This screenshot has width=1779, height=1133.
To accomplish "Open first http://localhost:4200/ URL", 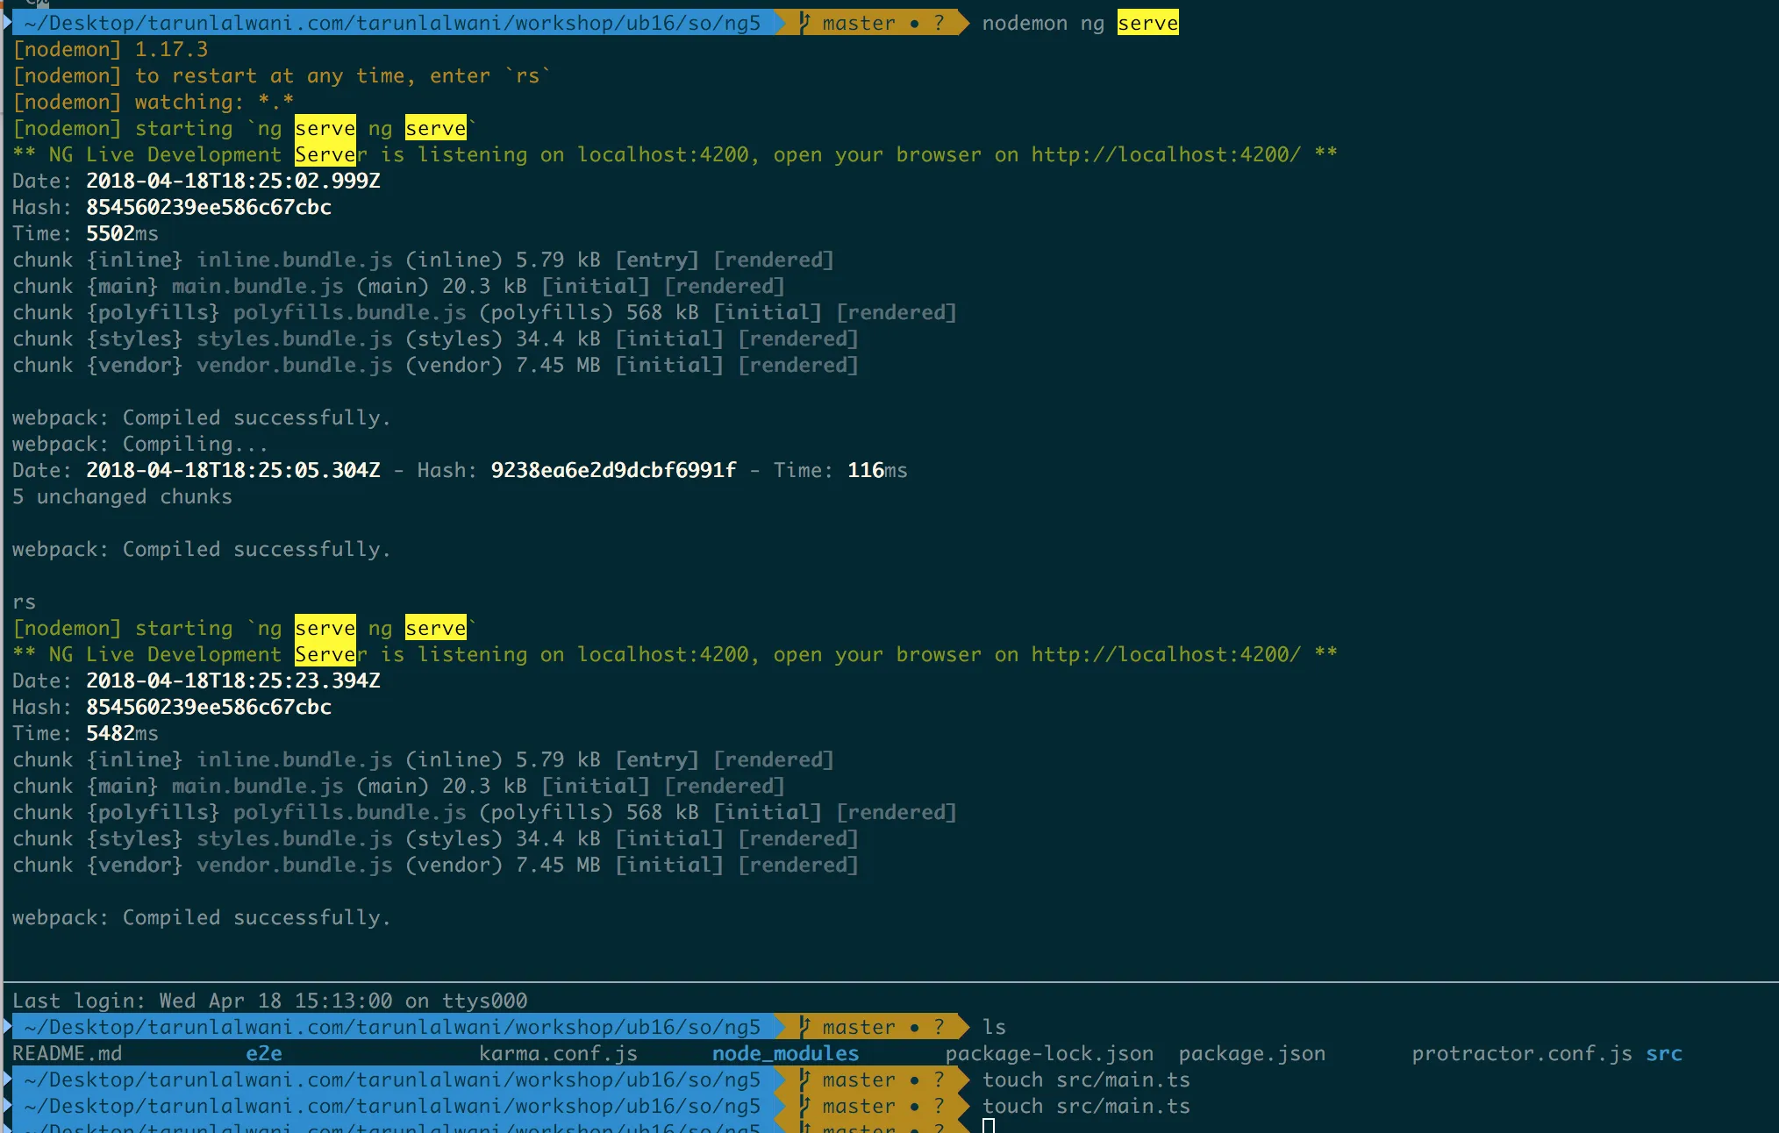I will [x=1166, y=155].
